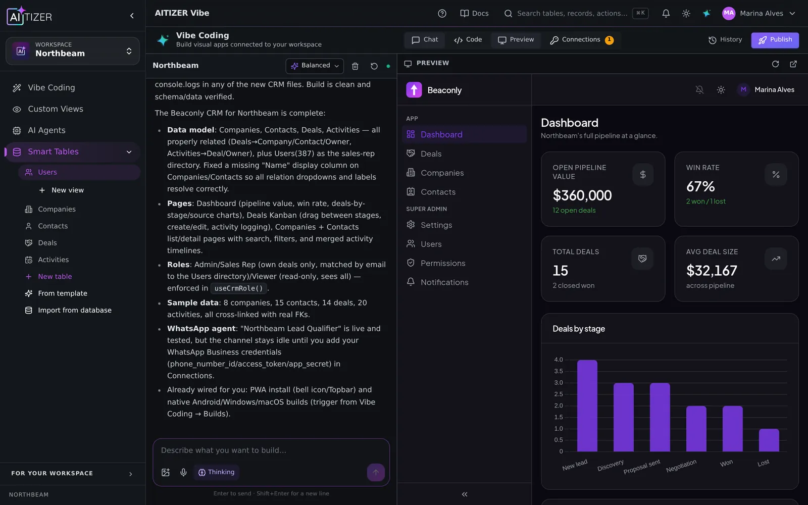
Task: Toggle theme sun icon in Beaconly preview
Action: [721, 90]
